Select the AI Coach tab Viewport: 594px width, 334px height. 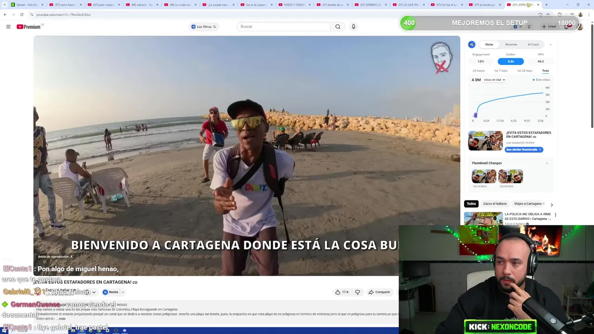(x=533, y=45)
